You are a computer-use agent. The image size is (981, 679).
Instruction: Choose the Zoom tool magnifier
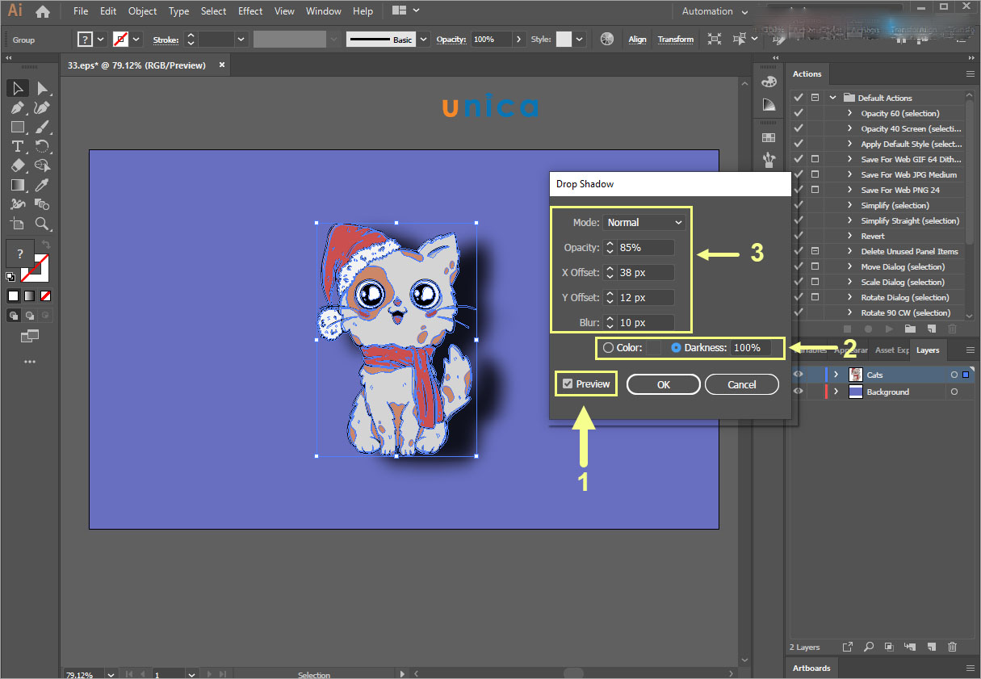[x=42, y=224]
